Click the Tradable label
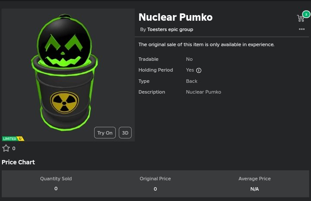This screenshot has width=311, height=201. coord(148,59)
